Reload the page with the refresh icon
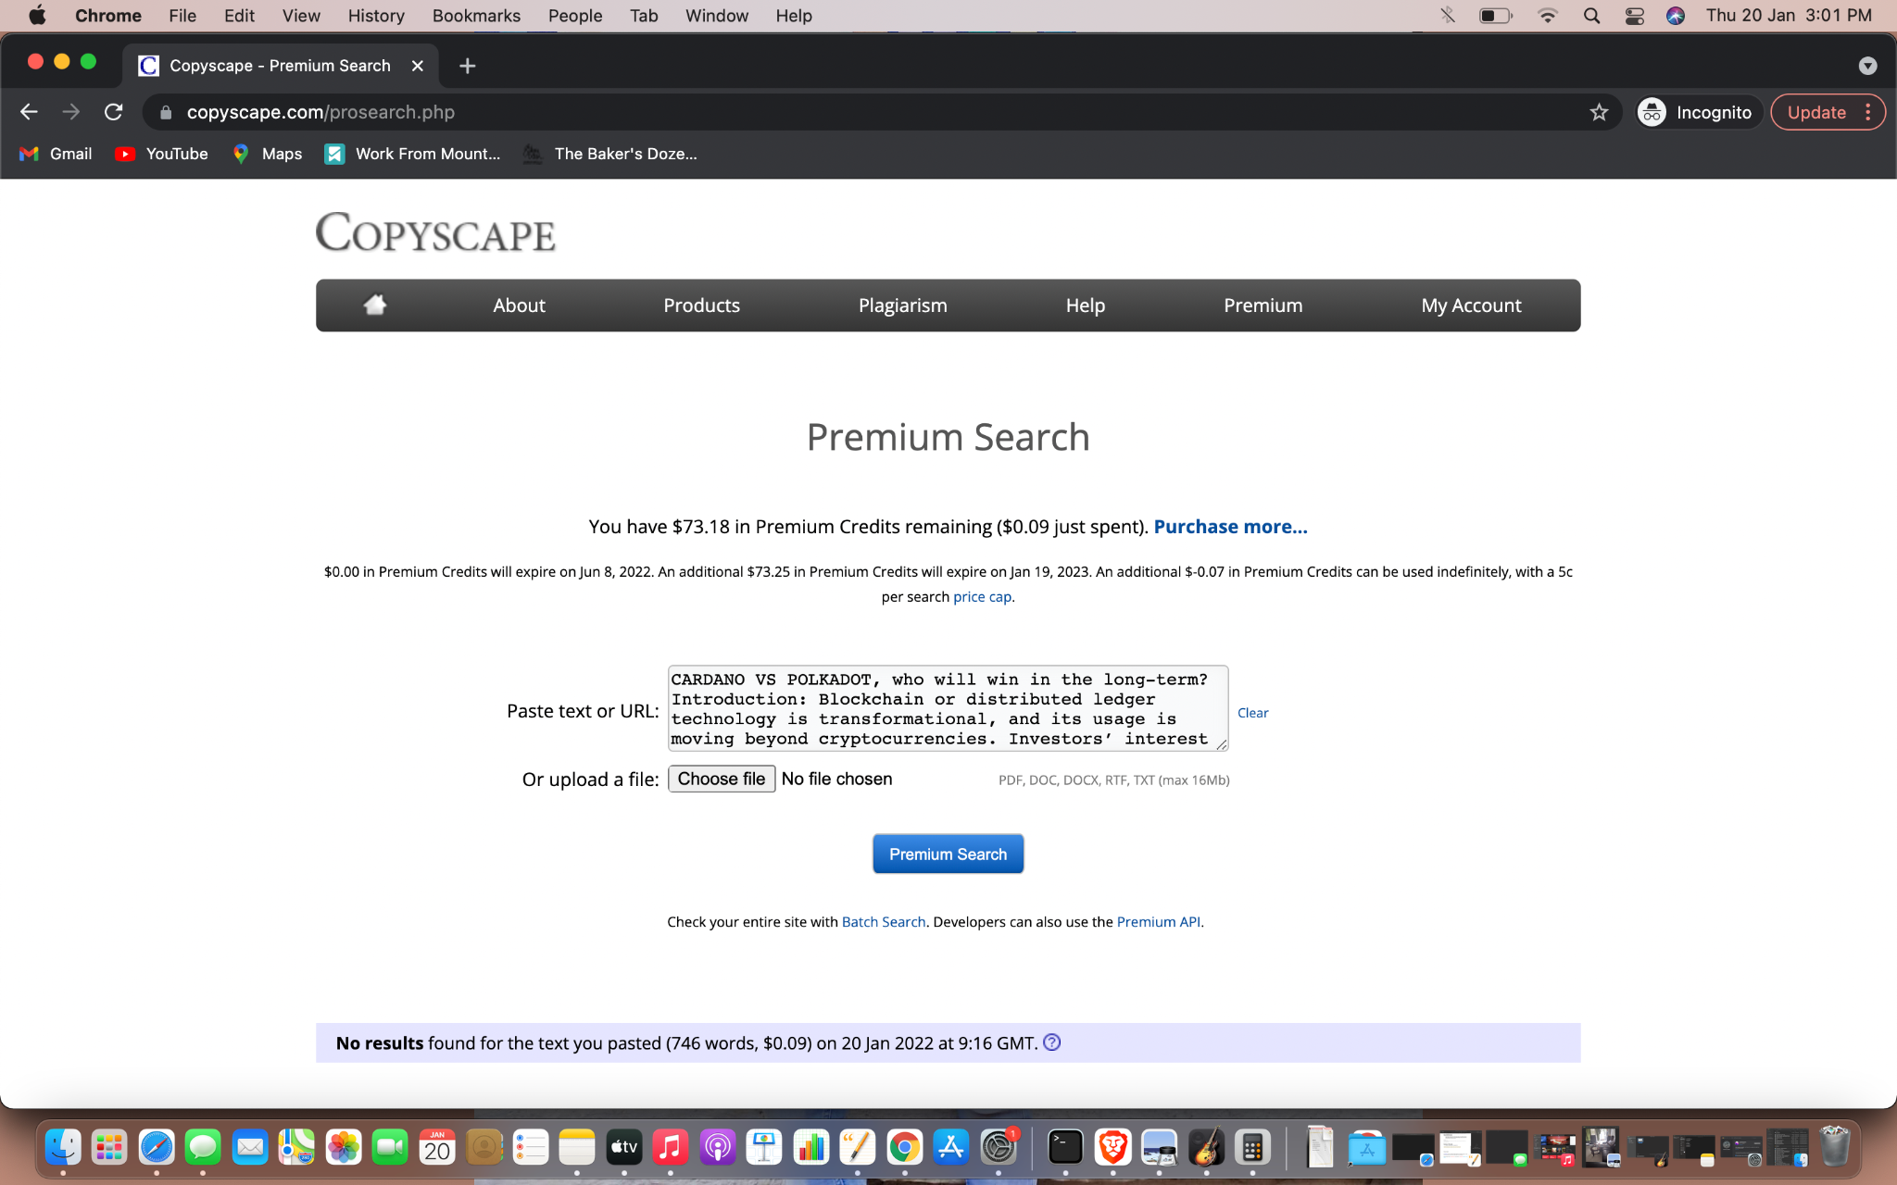The height and width of the screenshot is (1185, 1897). 114,112
